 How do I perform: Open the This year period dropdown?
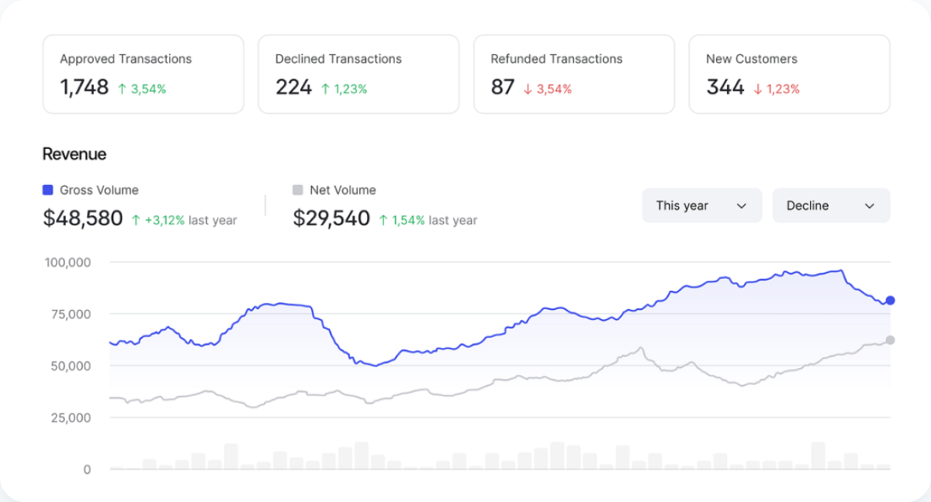coord(701,206)
